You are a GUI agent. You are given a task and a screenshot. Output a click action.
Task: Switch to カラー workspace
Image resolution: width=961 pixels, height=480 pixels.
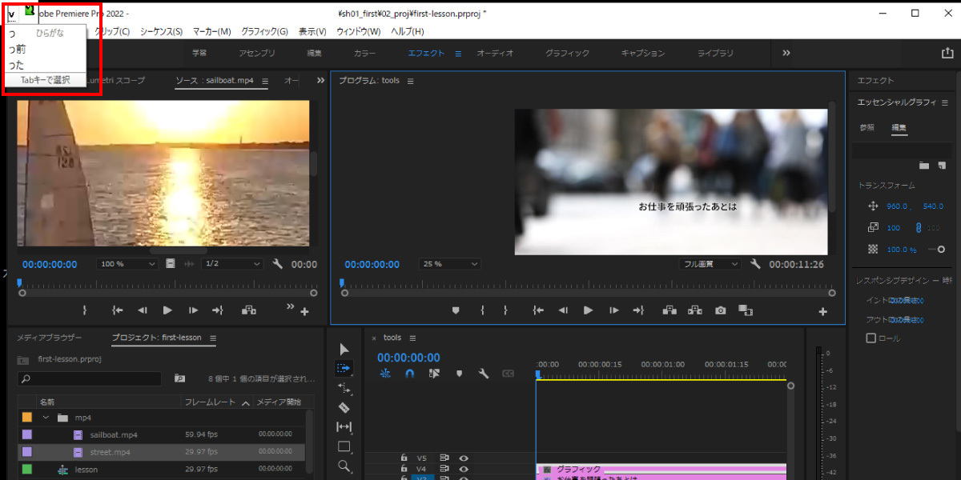[364, 53]
